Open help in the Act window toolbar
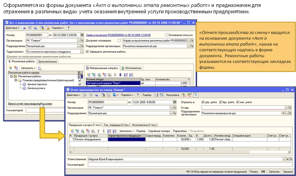The height and width of the screenshot is (176, 296). pyautogui.click(x=69, y=28)
